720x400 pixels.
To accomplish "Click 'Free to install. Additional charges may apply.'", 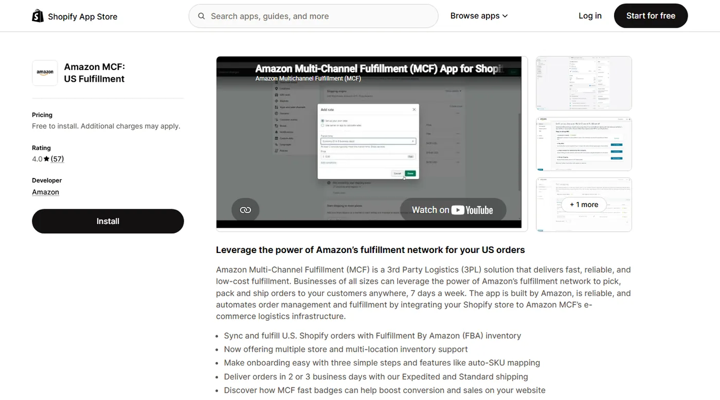I will pyautogui.click(x=106, y=126).
